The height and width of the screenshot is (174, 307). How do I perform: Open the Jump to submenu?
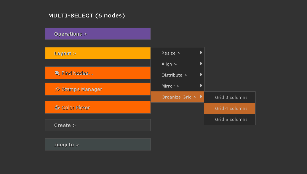(x=98, y=144)
